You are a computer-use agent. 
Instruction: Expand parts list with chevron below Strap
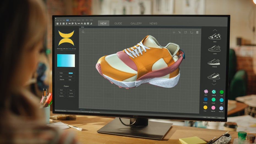[214, 84]
